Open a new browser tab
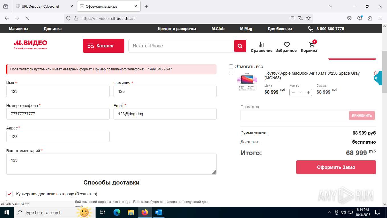 146,6
